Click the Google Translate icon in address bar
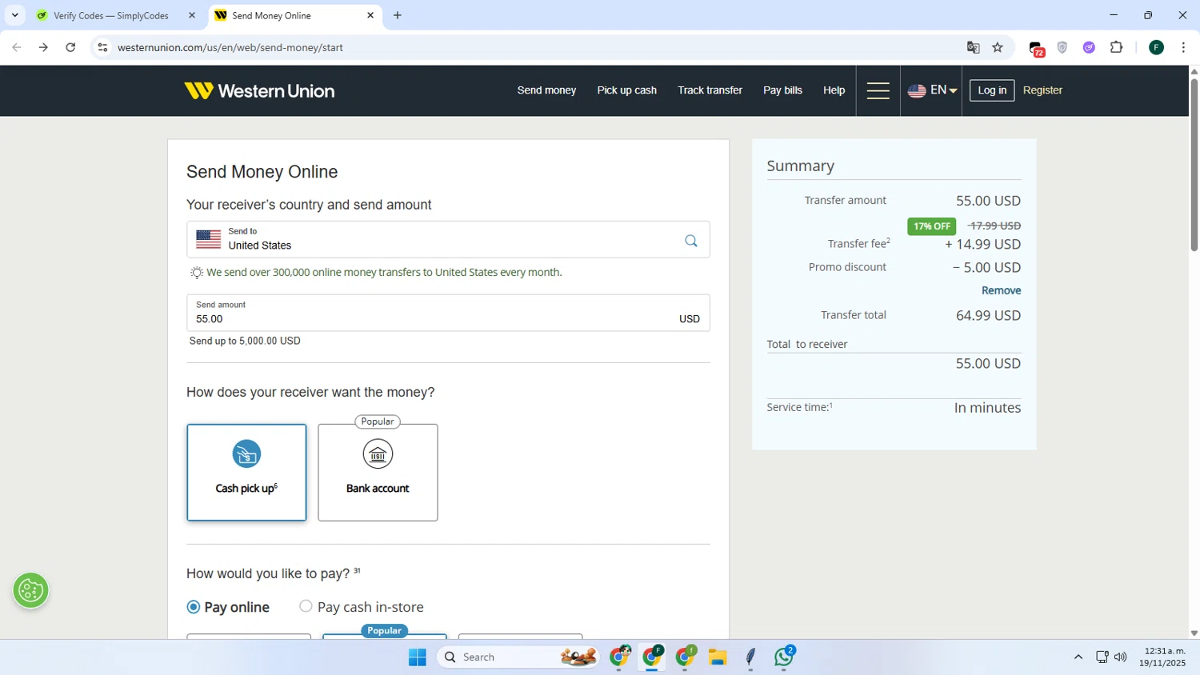The height and width of the screenshot is (675, 1200). [x=973, y=47]
